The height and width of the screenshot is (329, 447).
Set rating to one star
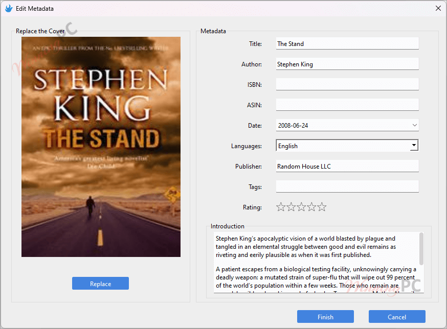[281, 207]
